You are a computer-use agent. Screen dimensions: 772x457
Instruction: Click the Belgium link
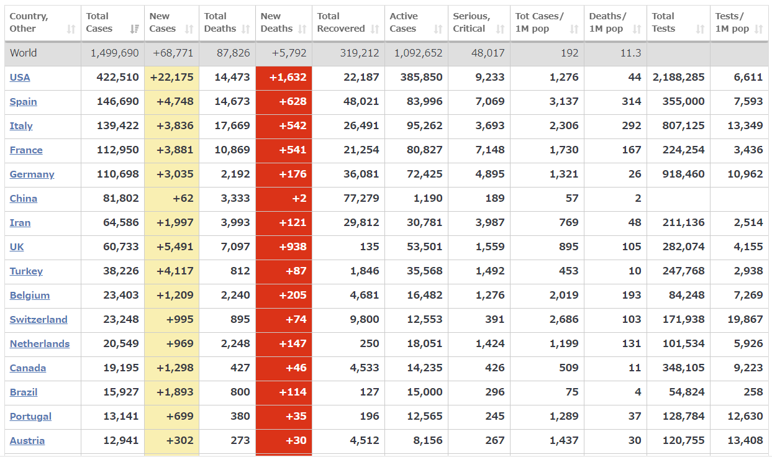[x=30, y=296]
